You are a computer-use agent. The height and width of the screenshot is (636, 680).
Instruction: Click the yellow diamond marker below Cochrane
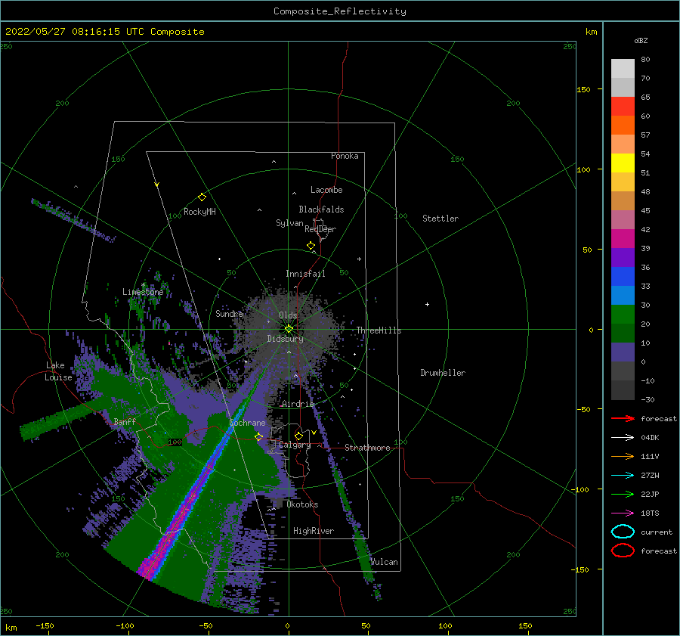[259, 437]
